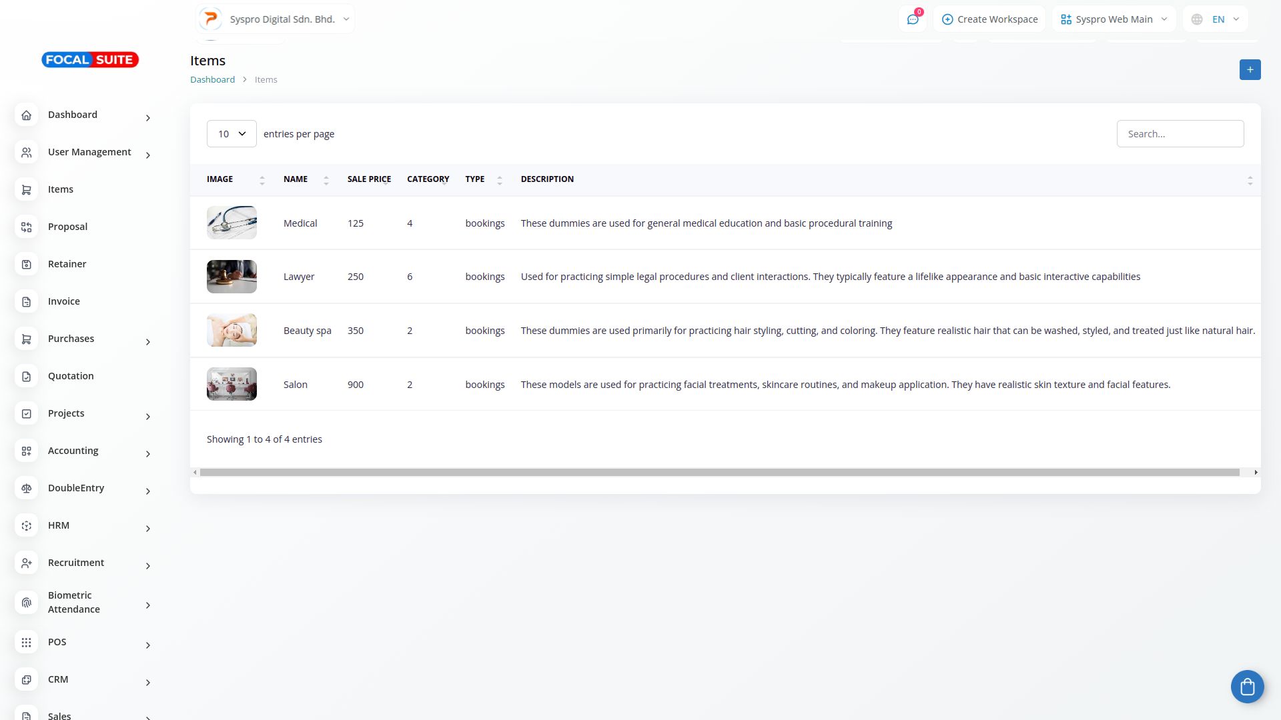
Task: Open the Syspro Web Main workspace dropdown
Action: tap(1114, 19)
